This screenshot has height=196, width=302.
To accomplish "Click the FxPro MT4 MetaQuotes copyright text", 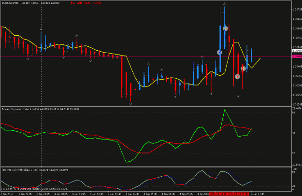I will point(35,189).
